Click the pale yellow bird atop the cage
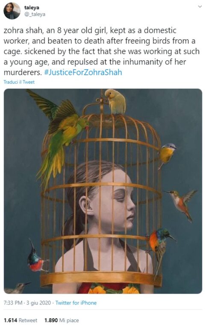The width and height of the screenshot is (206, 328). 116,102
